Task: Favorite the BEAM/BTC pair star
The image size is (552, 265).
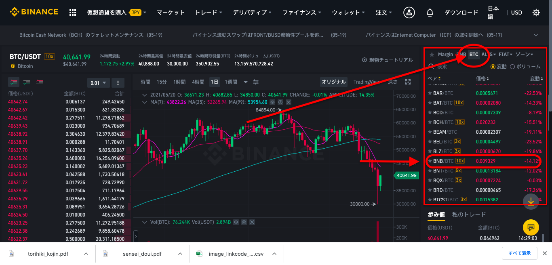Action: click(430, 132)
